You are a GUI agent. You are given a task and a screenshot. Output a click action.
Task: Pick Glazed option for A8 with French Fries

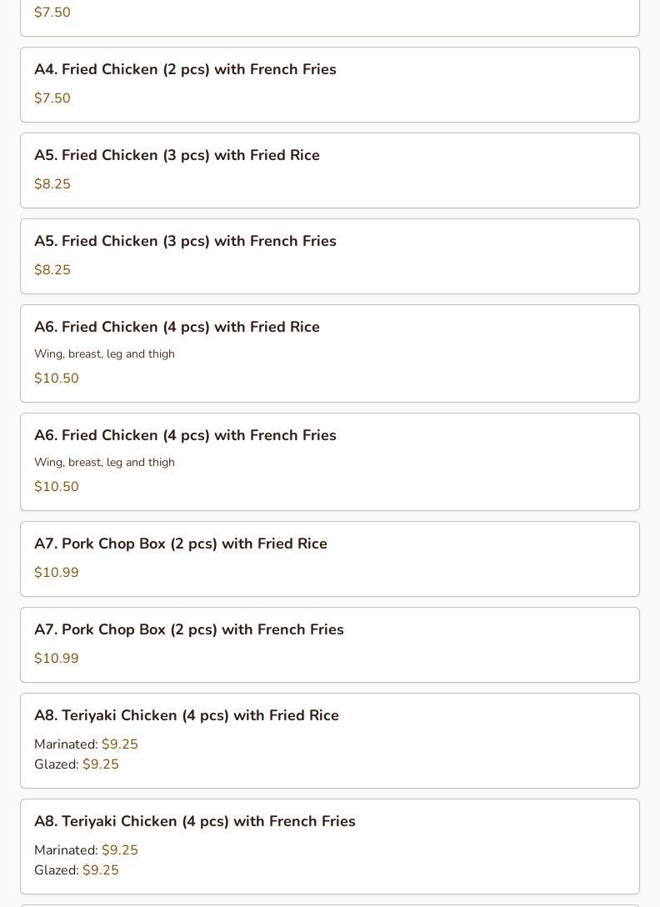click(77, 870)
